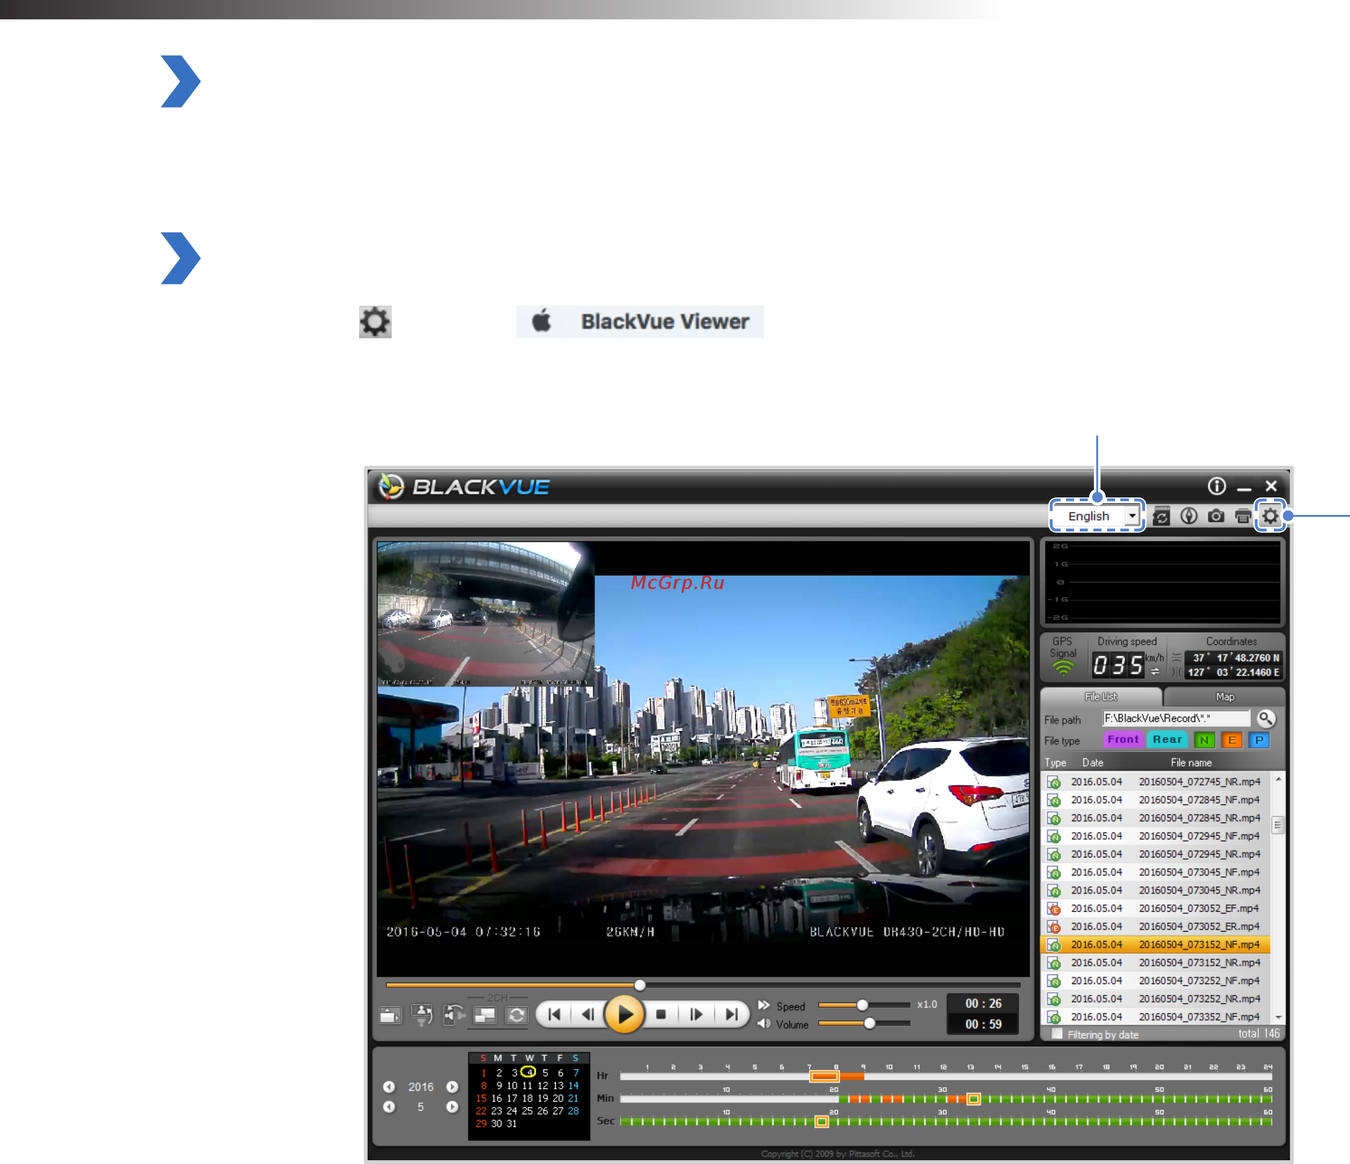Toggle the orange E event recording filter
Viewport: 1350px width, 1164px height.
1231,740
